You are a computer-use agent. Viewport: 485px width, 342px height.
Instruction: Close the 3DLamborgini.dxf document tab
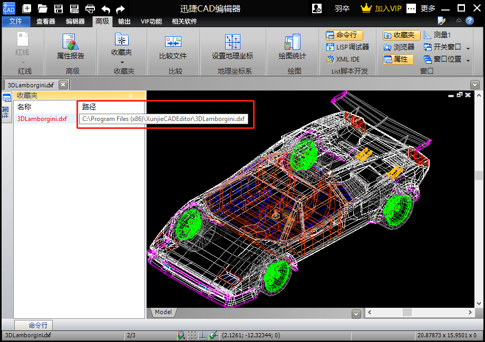point(63,84)
